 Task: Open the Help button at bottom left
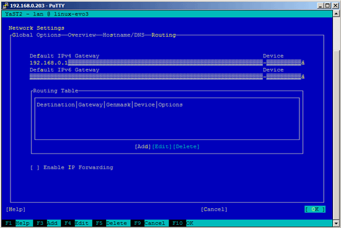[15, 209]
